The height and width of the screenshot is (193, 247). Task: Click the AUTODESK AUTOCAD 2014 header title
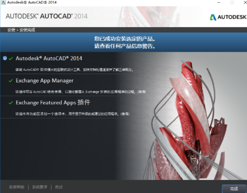[x=46, y=16]
